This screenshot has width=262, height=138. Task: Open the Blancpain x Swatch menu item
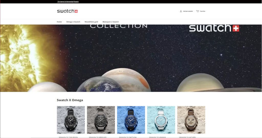tap(111, 22)
